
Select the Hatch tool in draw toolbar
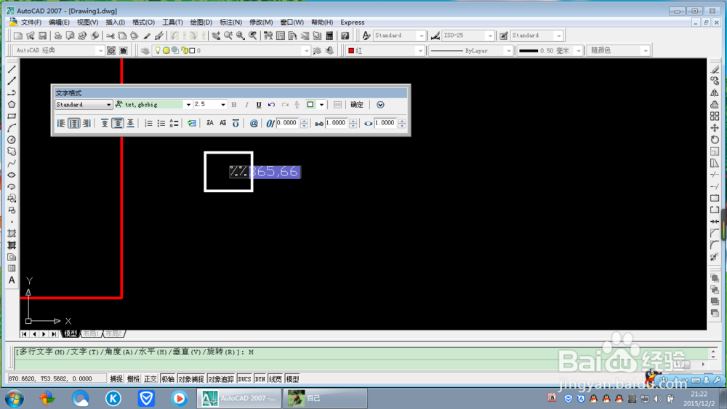12,234
